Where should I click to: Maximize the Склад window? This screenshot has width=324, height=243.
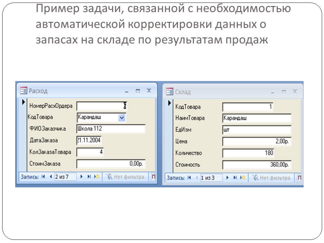pos(284,92)
